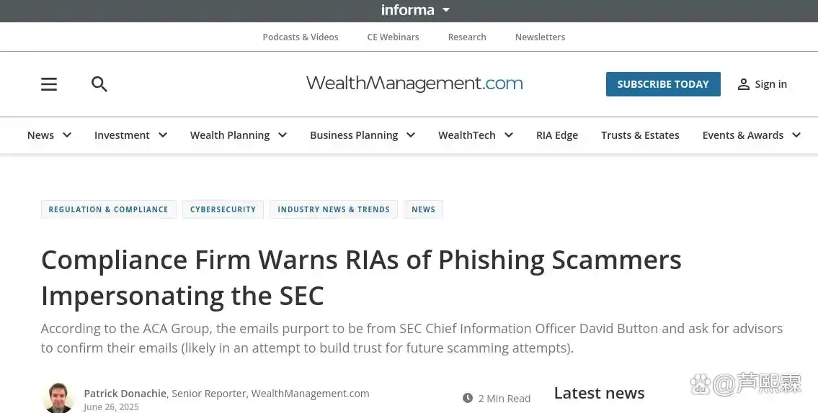The height and width of the screenshot is (413, 818).
Task: Select the Cybersecurity category tag
Action: coord(223,209)
